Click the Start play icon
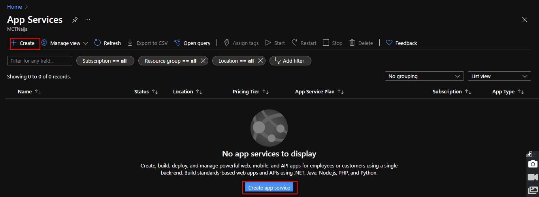Viewport: 539px width, 197px height. [268, 43]
